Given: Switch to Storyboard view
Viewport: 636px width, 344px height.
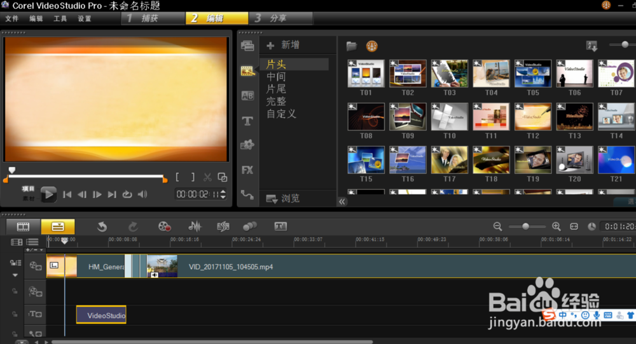Looking at the screenshot, I should point(23,227).
